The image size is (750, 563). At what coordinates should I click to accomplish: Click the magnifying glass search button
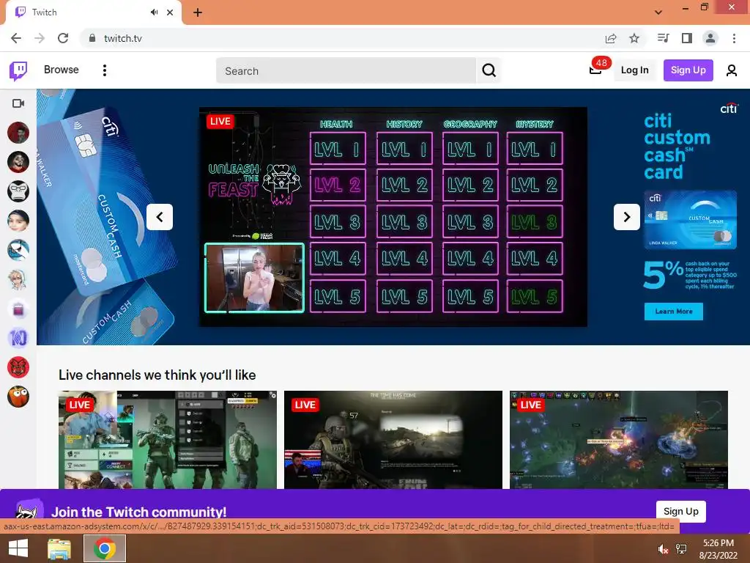489,71
